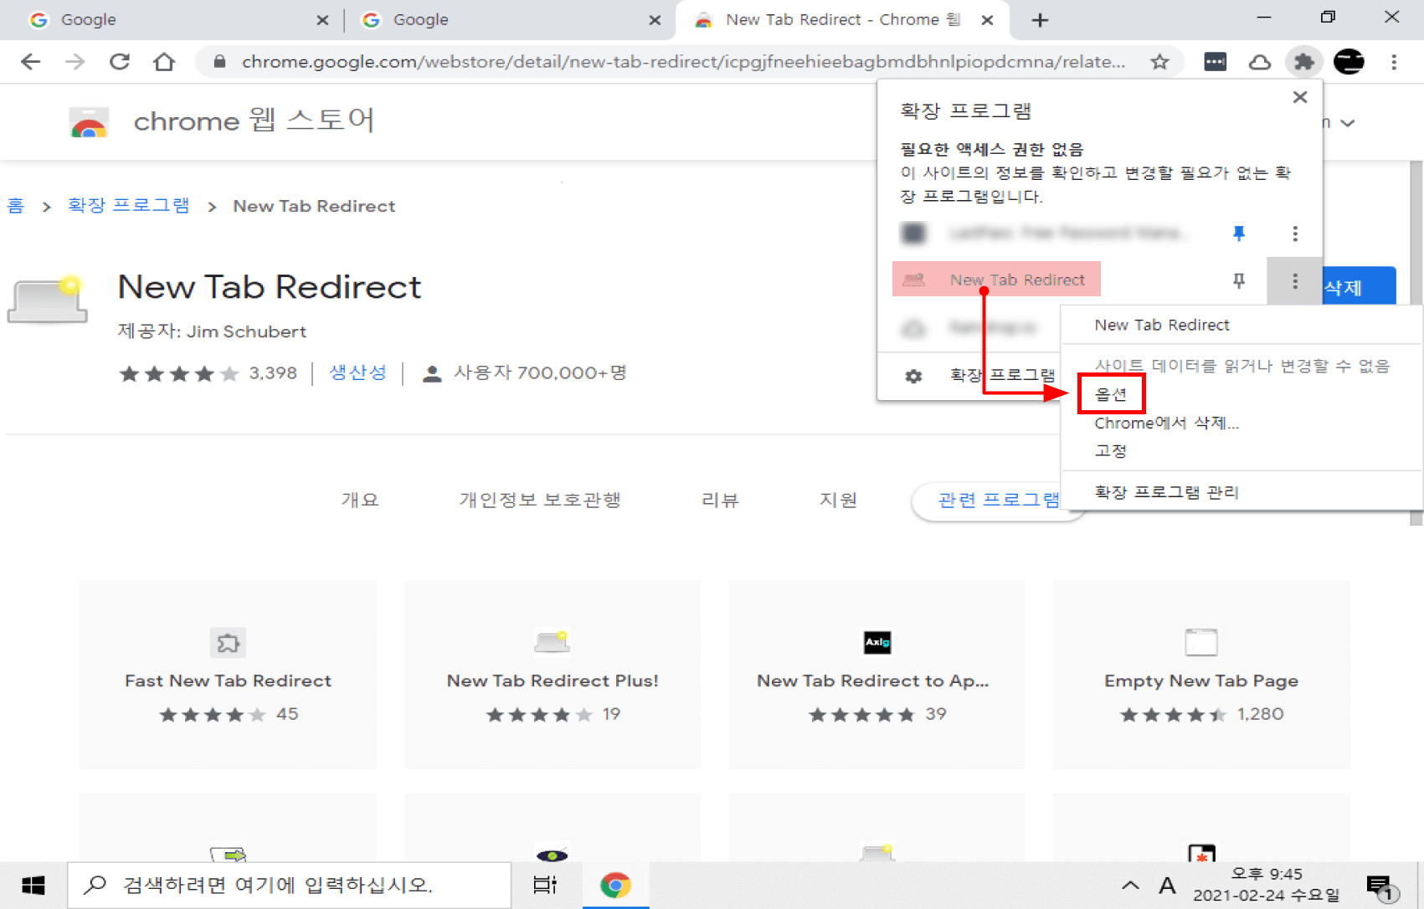Open Empty New Tab Page card

click(x=1201, y=675)
